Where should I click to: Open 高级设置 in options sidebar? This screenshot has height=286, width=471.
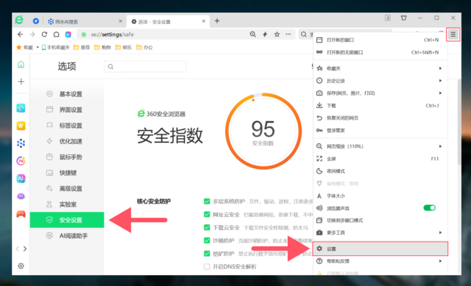pos(67,189)
